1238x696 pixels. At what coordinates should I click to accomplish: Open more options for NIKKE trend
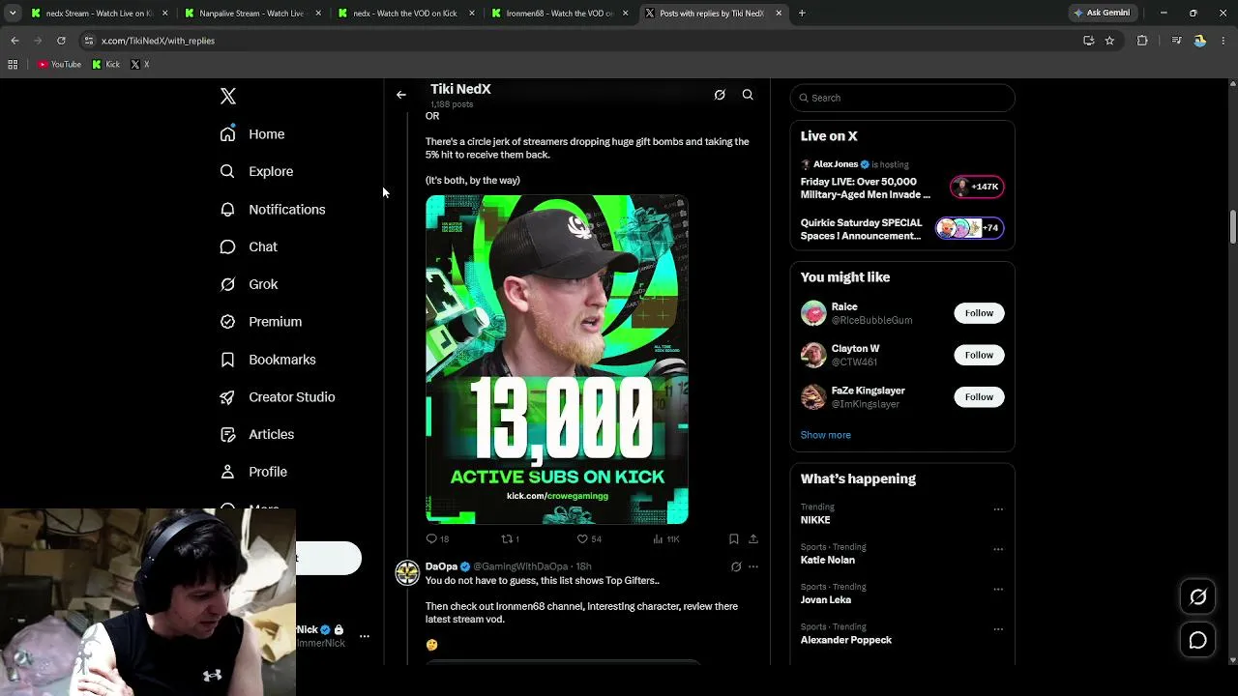pyautogui.click(x=998, y=509)
